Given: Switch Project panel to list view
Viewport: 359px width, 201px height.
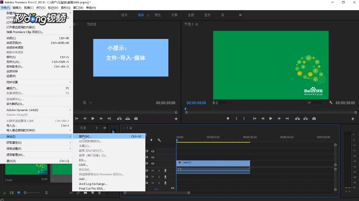Looking at the screenshot, I should pyautogui.click(x=12, y=193).
